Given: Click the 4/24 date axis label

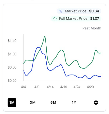Looking at the screenshot, I should [x=77, y=87].
